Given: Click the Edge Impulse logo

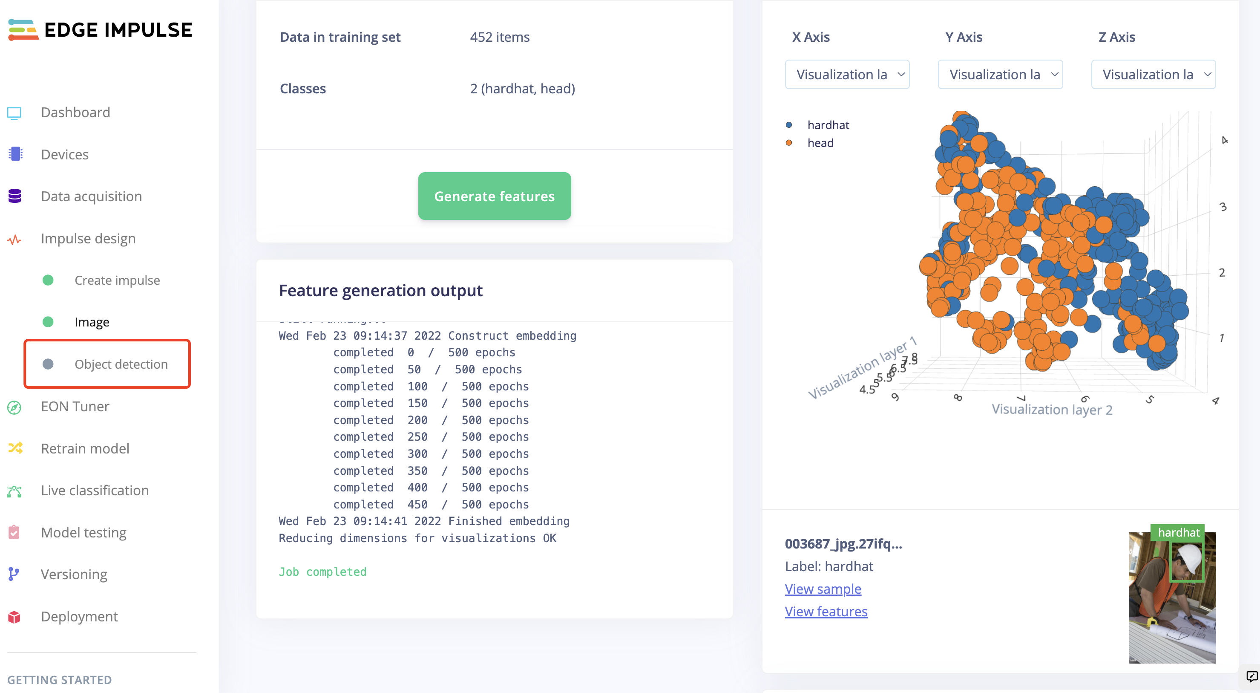Looking at the screenshot, I should tap(100, 30).
